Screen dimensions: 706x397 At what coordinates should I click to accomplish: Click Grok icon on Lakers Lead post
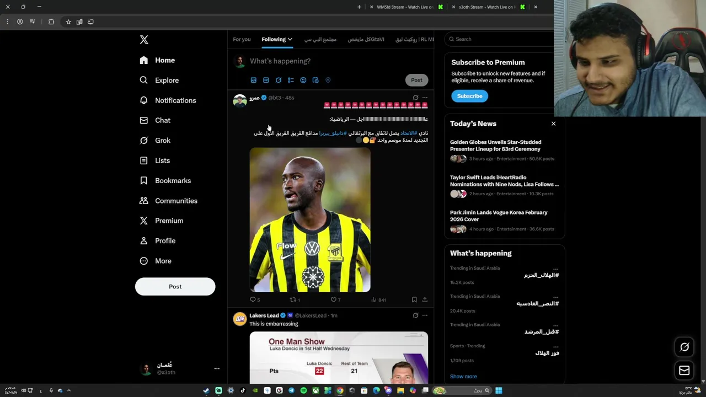tap(415, 315)
